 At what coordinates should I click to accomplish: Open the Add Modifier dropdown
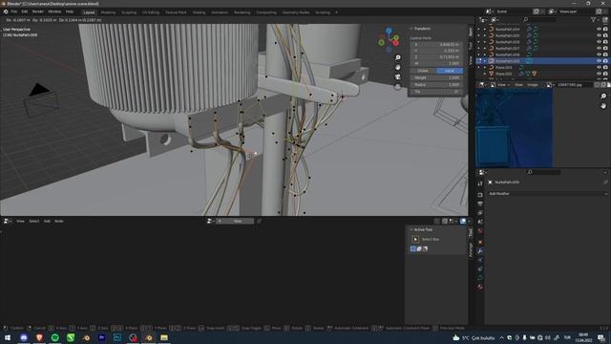point(547,193)
